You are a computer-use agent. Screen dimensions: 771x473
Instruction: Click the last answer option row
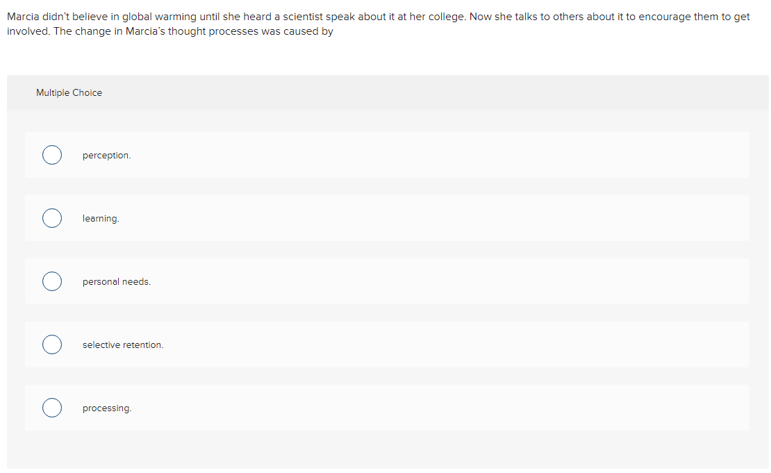click(x=387, y=408)
